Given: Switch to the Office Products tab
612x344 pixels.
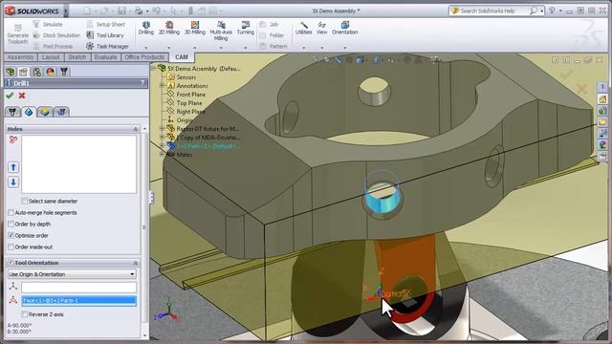Looking at the screenshot, I should coord(144,57).
